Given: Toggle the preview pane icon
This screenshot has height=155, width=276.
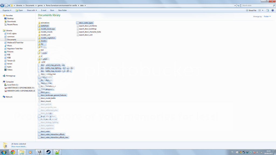Looking at the screenshot, I should pyautogui.click(x=267, y=10).
